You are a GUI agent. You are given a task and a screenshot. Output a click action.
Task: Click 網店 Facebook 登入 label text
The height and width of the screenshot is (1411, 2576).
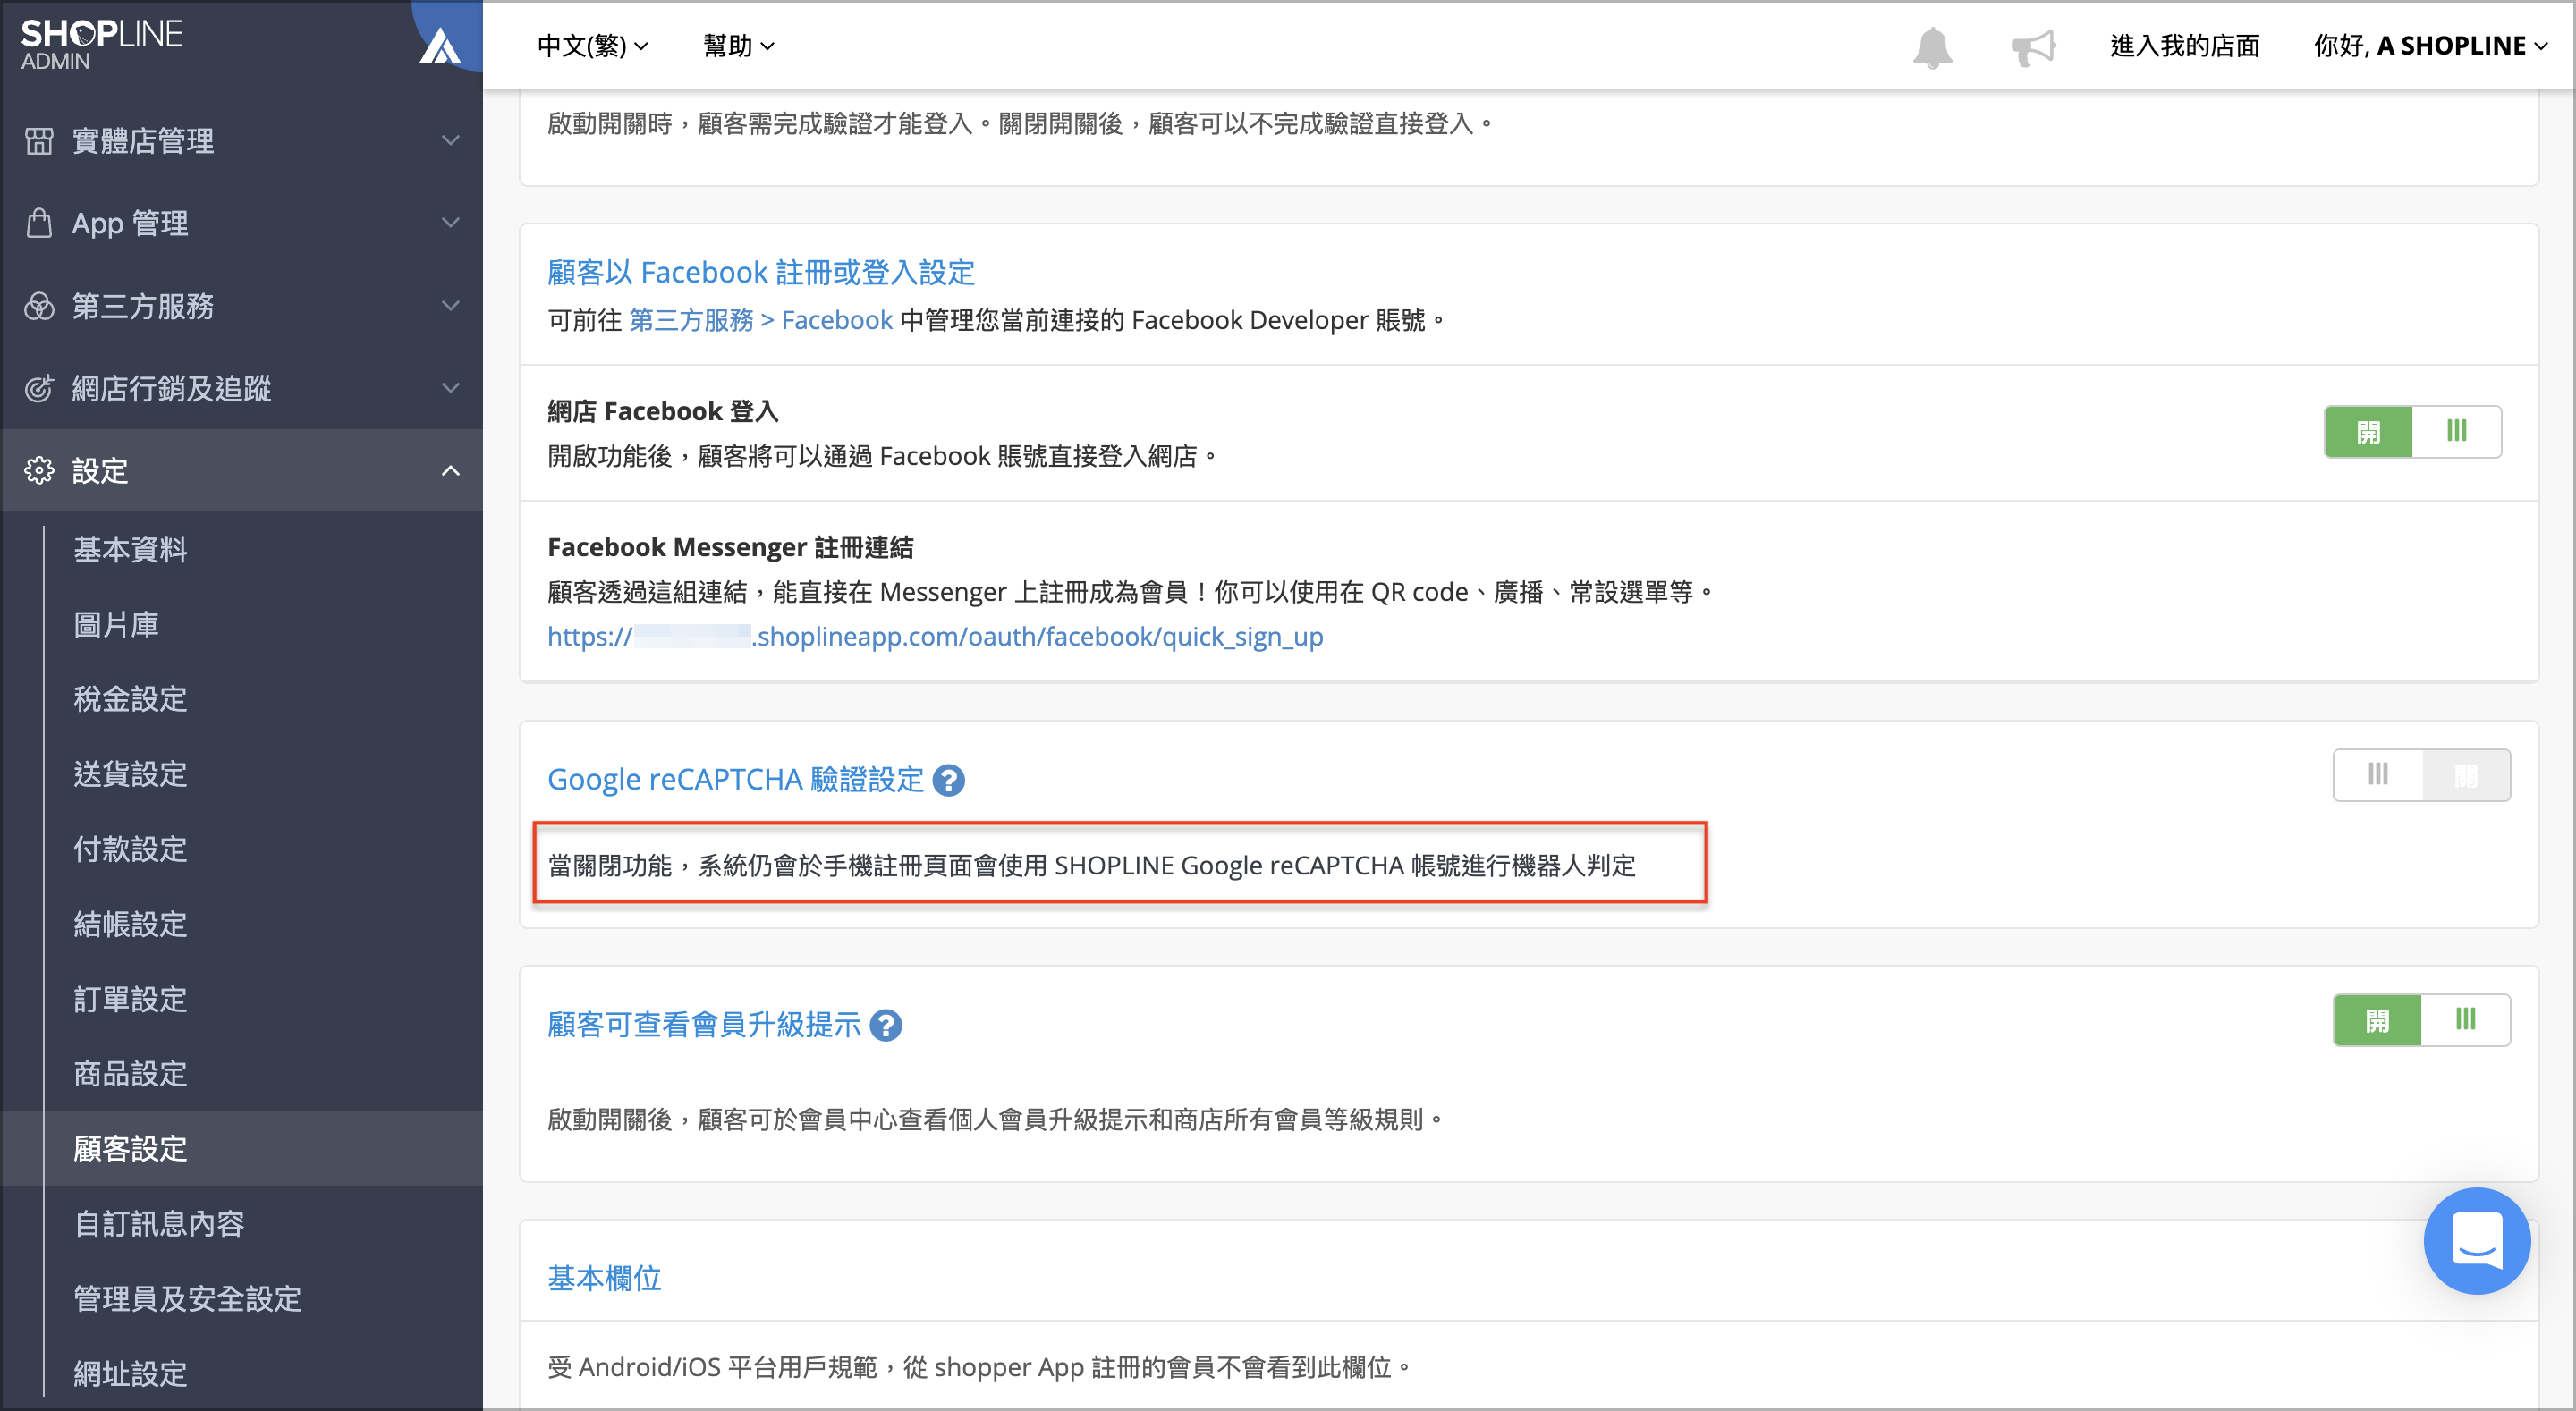663,411
